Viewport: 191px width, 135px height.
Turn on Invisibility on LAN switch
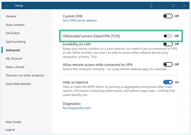[168, 44]
